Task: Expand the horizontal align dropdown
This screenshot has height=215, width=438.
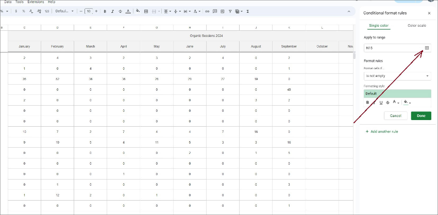Action: (x=167, y=11)
